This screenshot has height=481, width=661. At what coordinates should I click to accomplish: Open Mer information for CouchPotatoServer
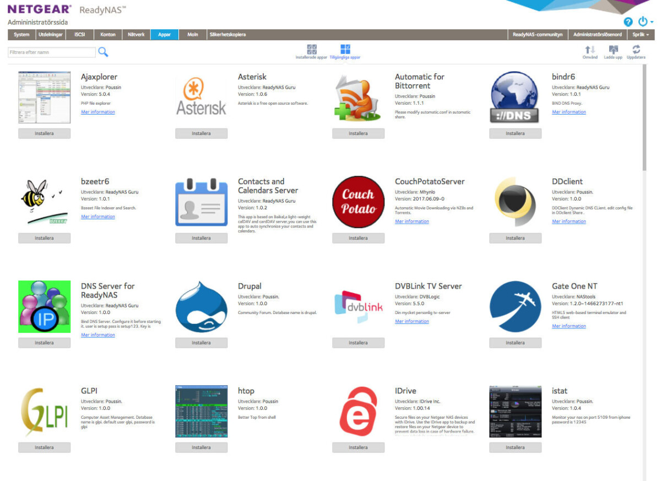pyautogui.click(x=412, y=221)
